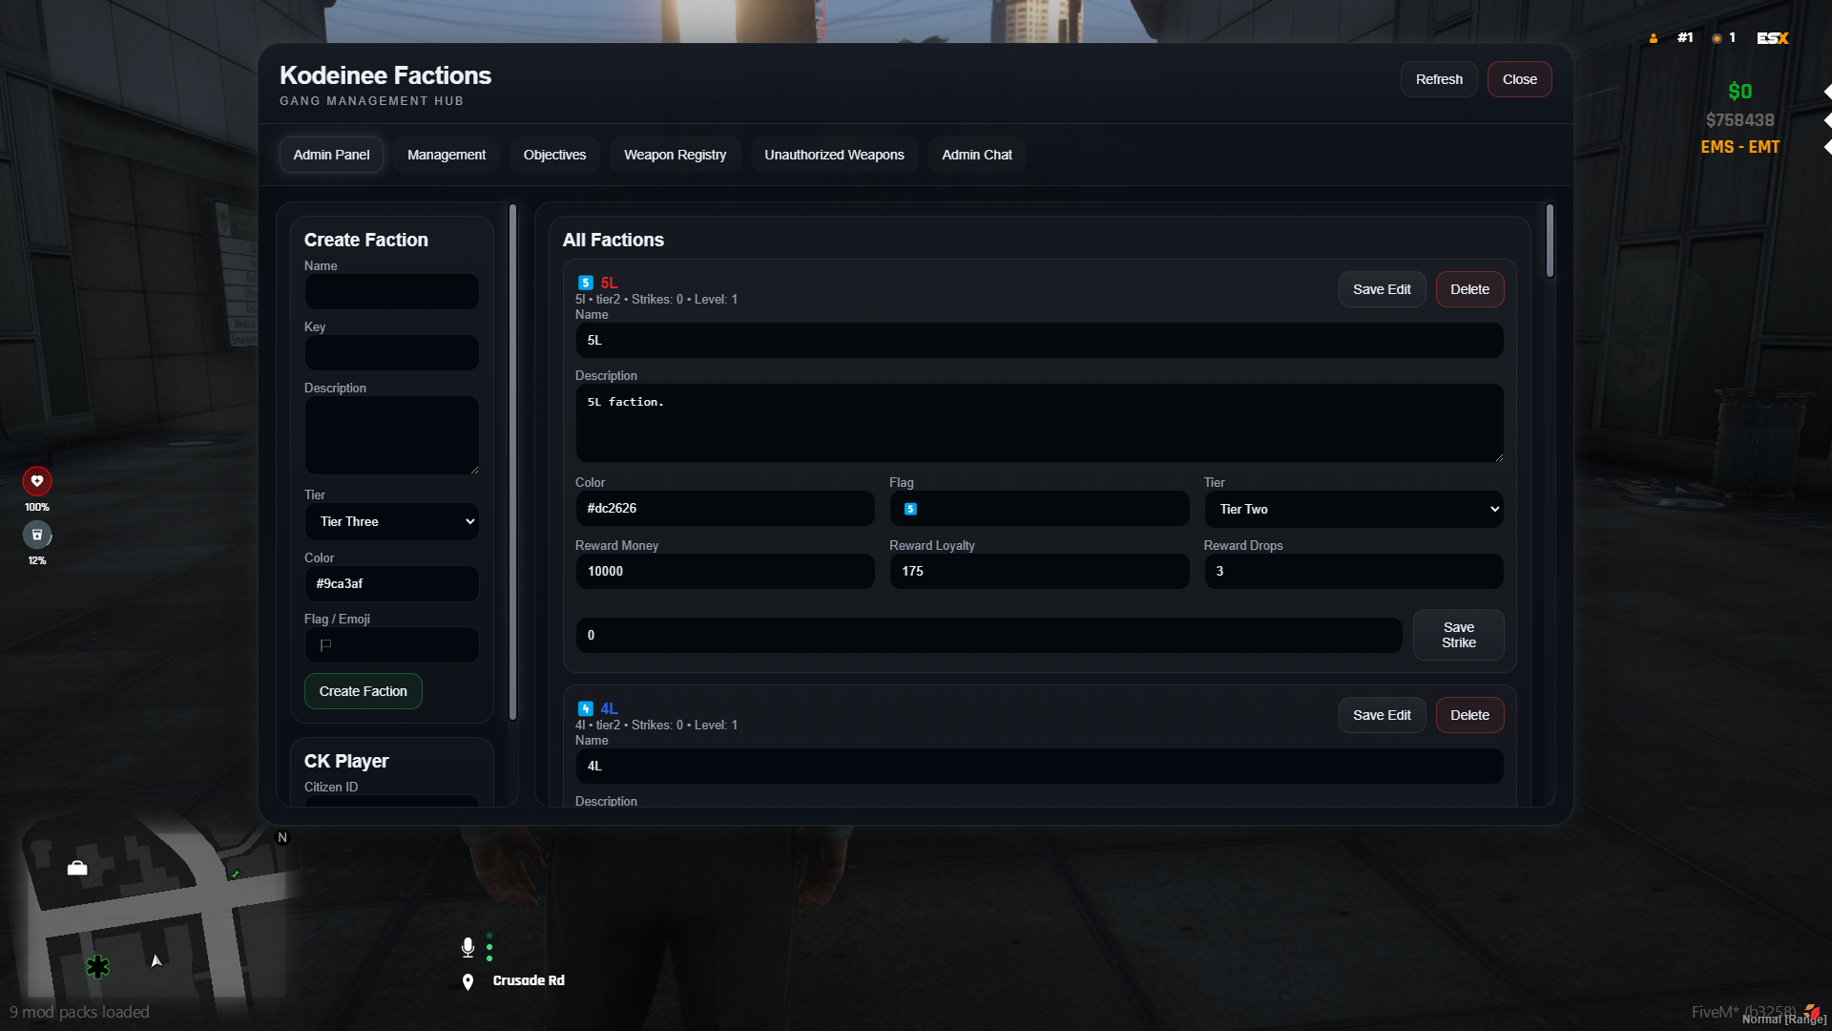Click the green medical star on the minimap

97,966
